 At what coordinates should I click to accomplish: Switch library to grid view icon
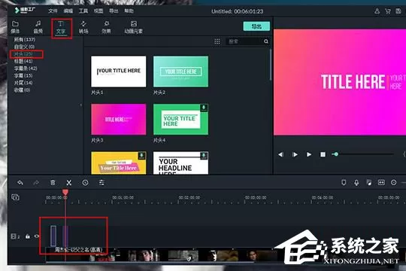coord(217,41)
